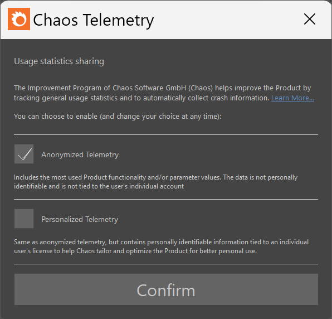
Task: Uncheck the Anonymized Telemetry checkbox
Action: click(x=24, y=154)
